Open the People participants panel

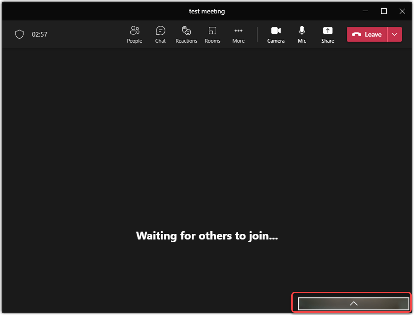(x=135, y=35)
